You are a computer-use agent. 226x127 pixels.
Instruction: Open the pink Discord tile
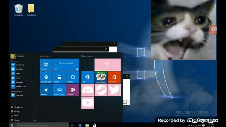(x=88, y=90)
